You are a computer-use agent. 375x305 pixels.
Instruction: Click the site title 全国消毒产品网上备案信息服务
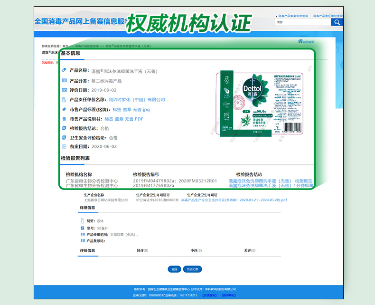[x=81, y=21]
